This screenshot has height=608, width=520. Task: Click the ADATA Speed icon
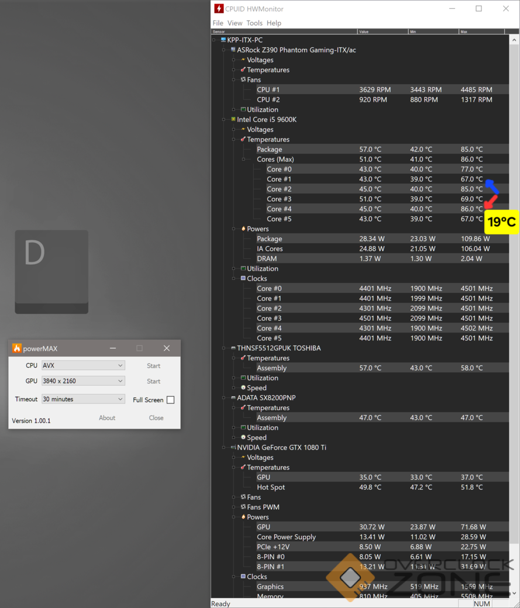[x=243, y=437]
